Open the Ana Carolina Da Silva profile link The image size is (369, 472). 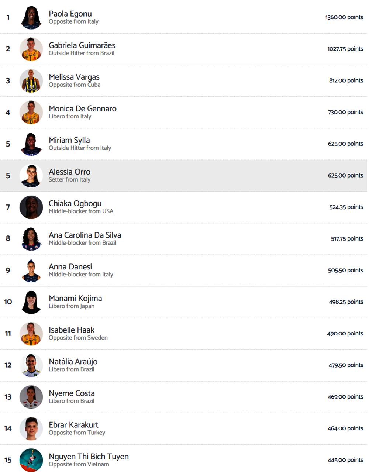[85, 235]
